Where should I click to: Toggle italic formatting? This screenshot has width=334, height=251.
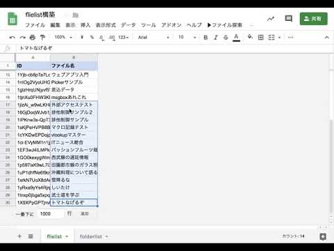click(x=216, y=38)
